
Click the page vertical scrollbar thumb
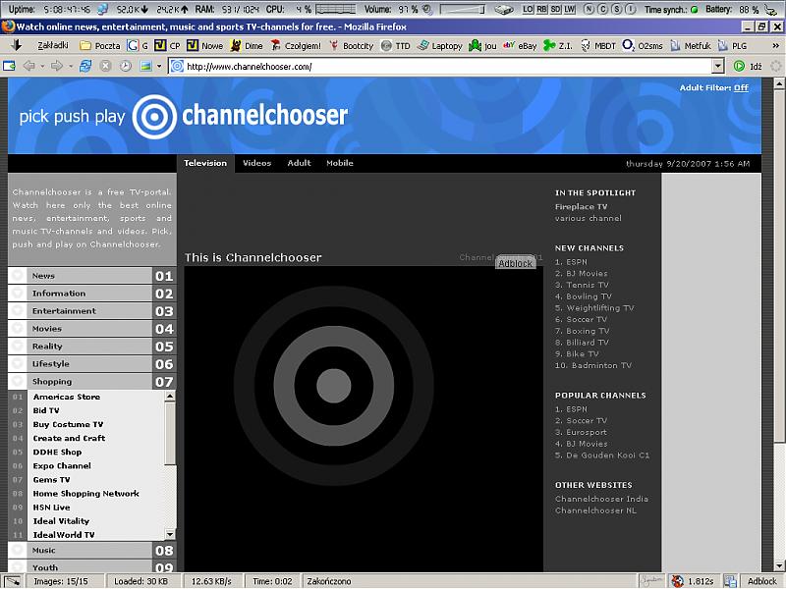click(778, 265)
